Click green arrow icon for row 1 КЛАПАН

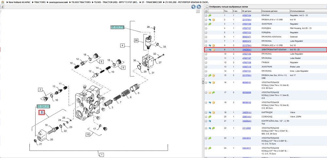[x=210, y=15]
